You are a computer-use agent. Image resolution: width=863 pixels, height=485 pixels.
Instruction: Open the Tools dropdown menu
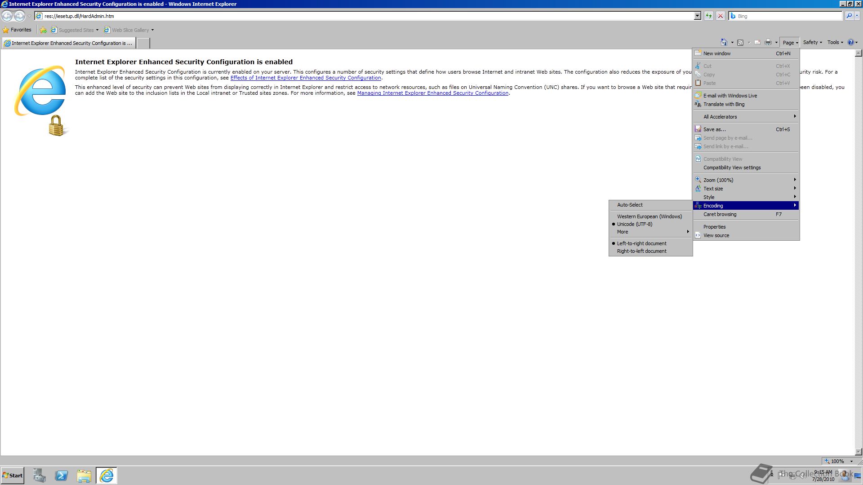click(x=835, y=42)
